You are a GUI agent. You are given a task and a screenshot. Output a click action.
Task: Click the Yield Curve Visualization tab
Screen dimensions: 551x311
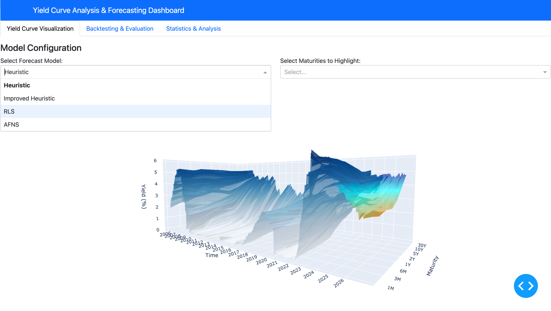(x=40, y=29)
